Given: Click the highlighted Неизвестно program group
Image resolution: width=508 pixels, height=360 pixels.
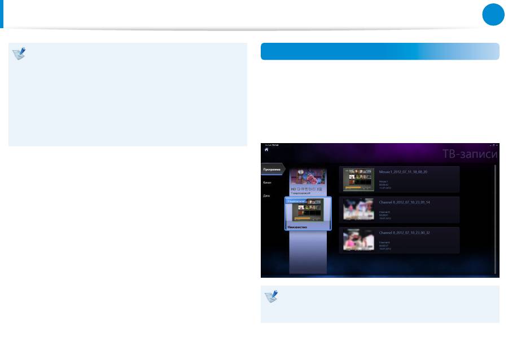Looking at the screenshot, I should (308, 214).
